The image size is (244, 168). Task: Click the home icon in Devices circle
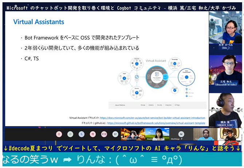[133, 95]
